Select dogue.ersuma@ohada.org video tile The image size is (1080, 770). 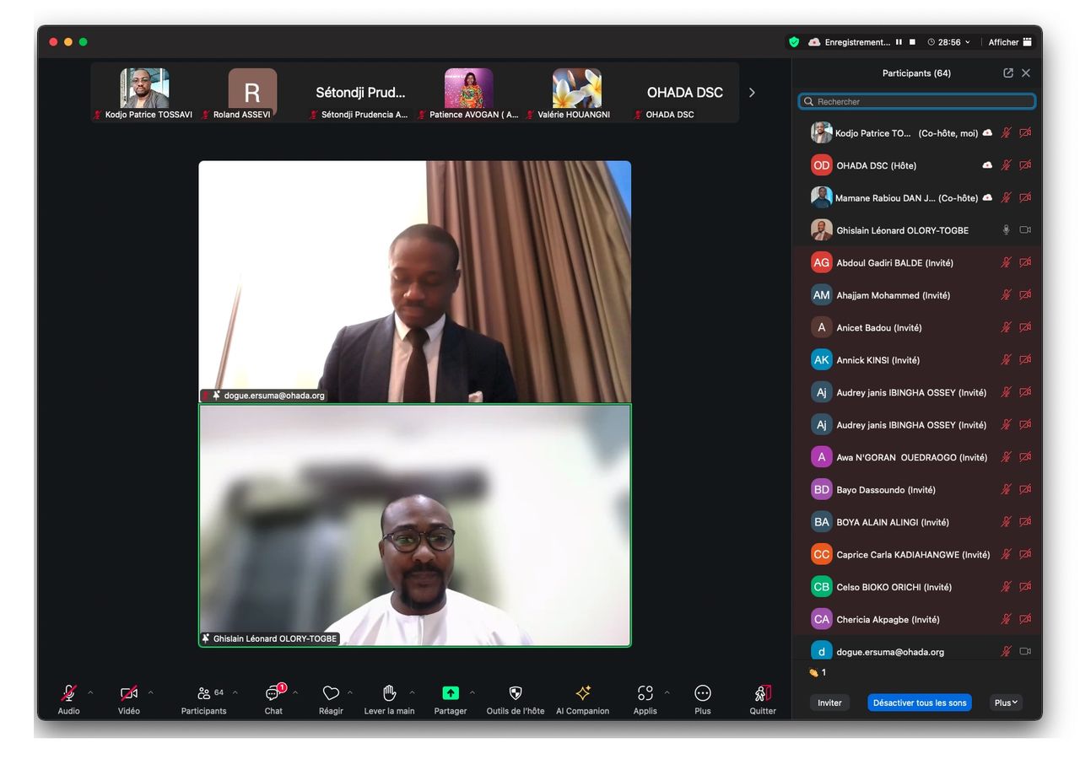tap(414, 282)
